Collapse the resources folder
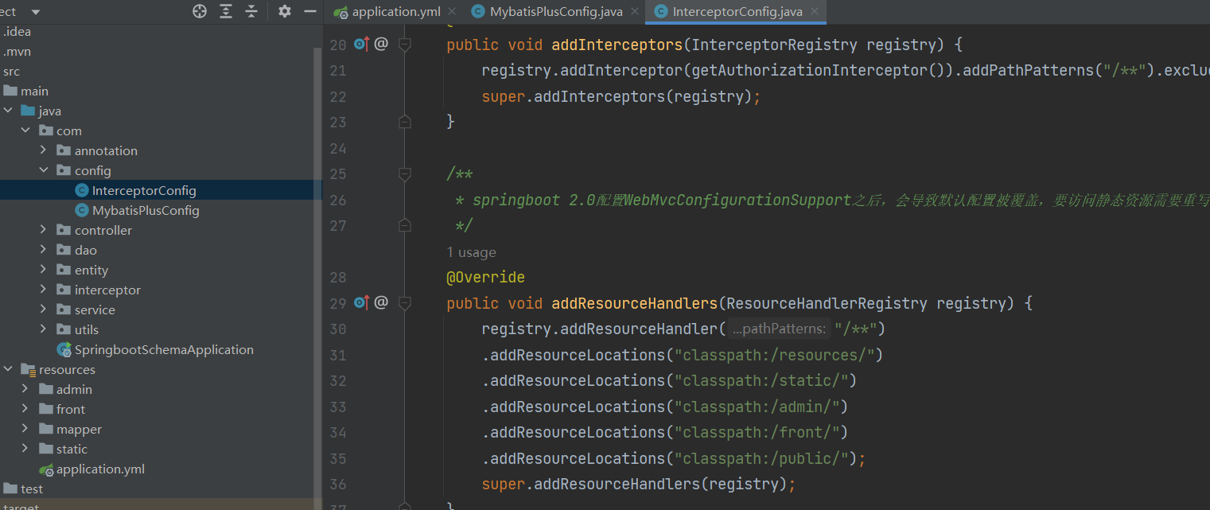1210x510 pixels. pyautogui.click(x=8, y=369)
